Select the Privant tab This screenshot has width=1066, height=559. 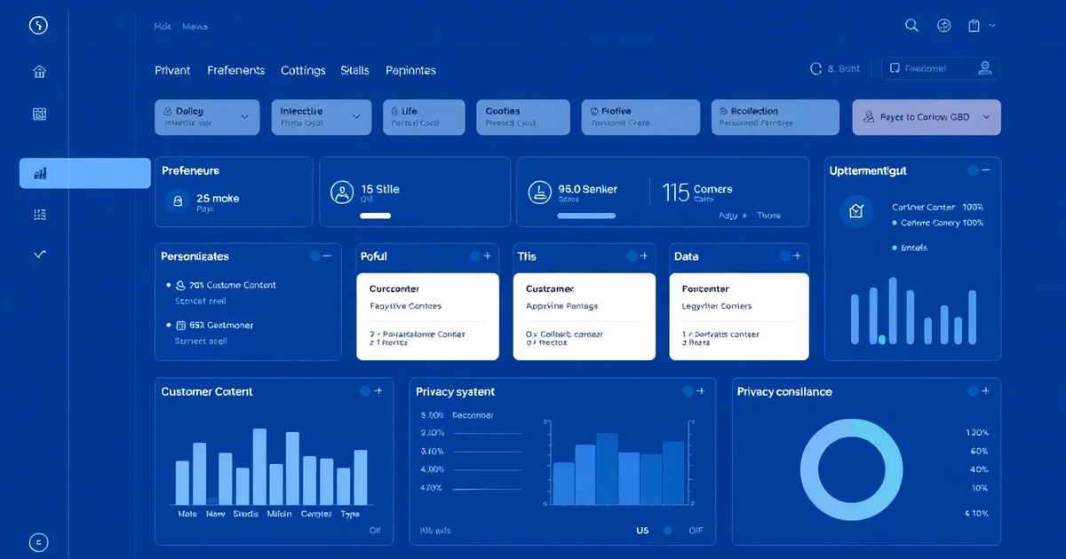[172, 70]
